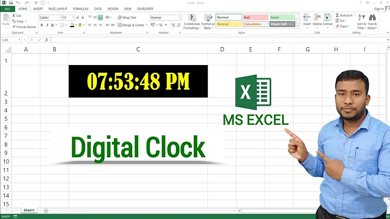
Task: Open the AutoSum dropdown arrow
Action: (x=355, y=15)
